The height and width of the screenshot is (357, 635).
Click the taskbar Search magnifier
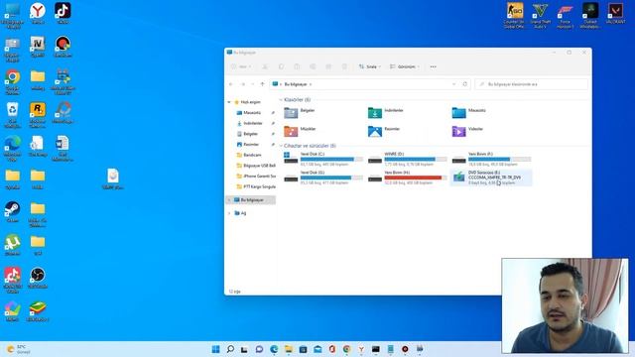(230, 349)
